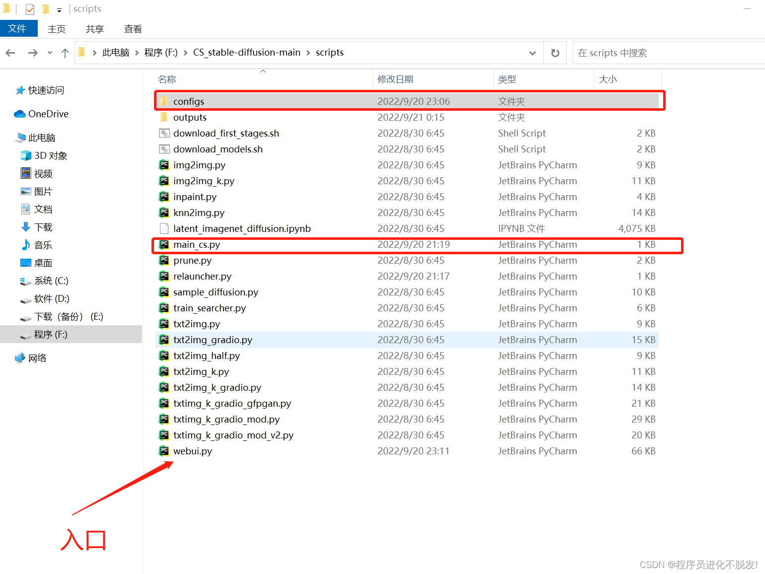This screenshot has width=765, height=574.
Task: Click PyCharm icon of txt2img_k.py
Action: pos(164,371)
